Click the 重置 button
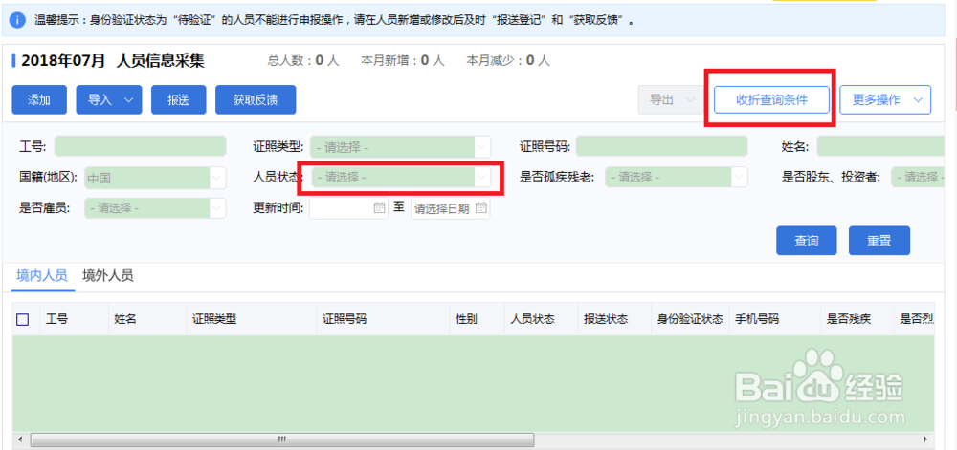This screenshot has height=450, width=957. [x=879, y=241]
